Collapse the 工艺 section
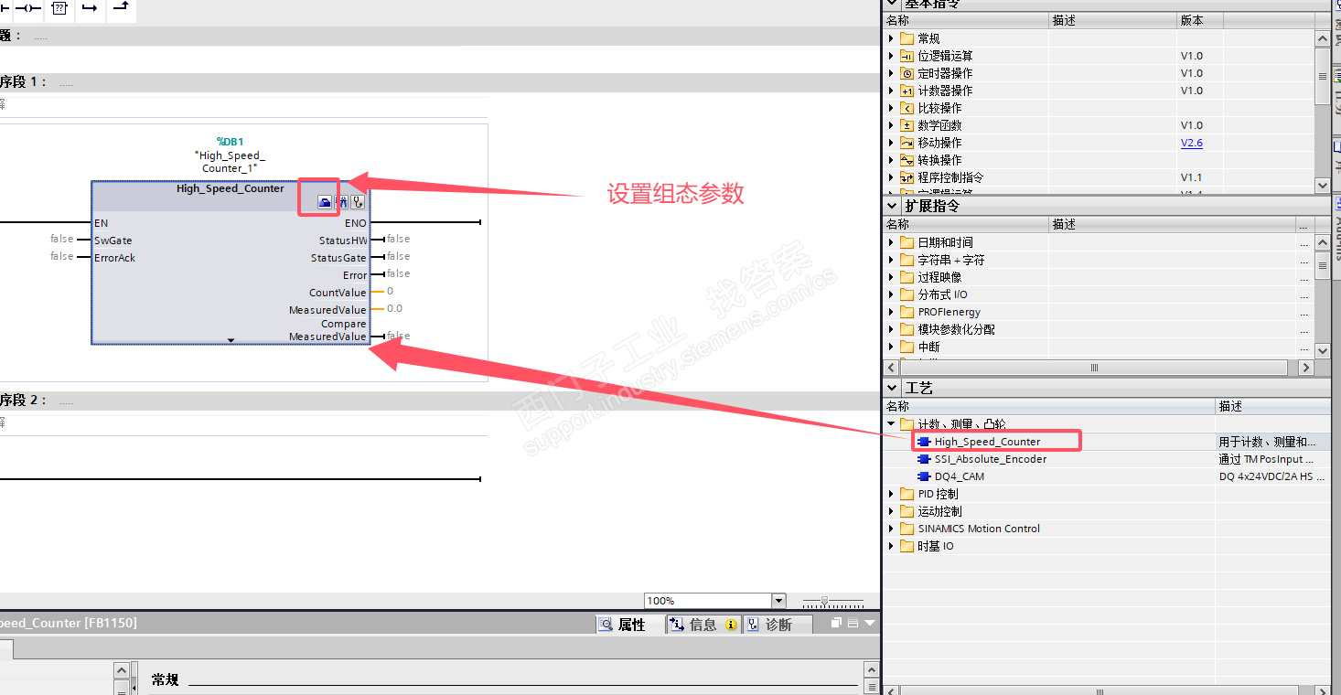This screenshot has width=1341, height=695. [892, 388]
